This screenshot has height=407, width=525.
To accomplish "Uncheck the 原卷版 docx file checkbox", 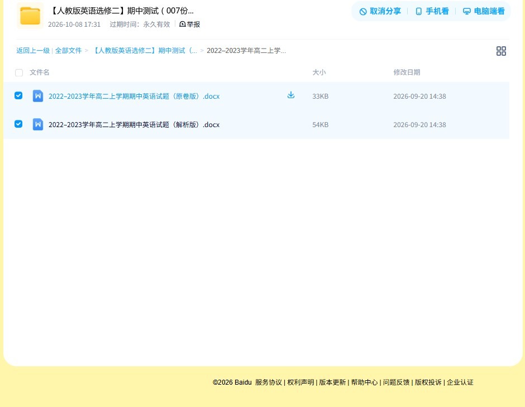I will pyautogui.click(x=18, y=95).
